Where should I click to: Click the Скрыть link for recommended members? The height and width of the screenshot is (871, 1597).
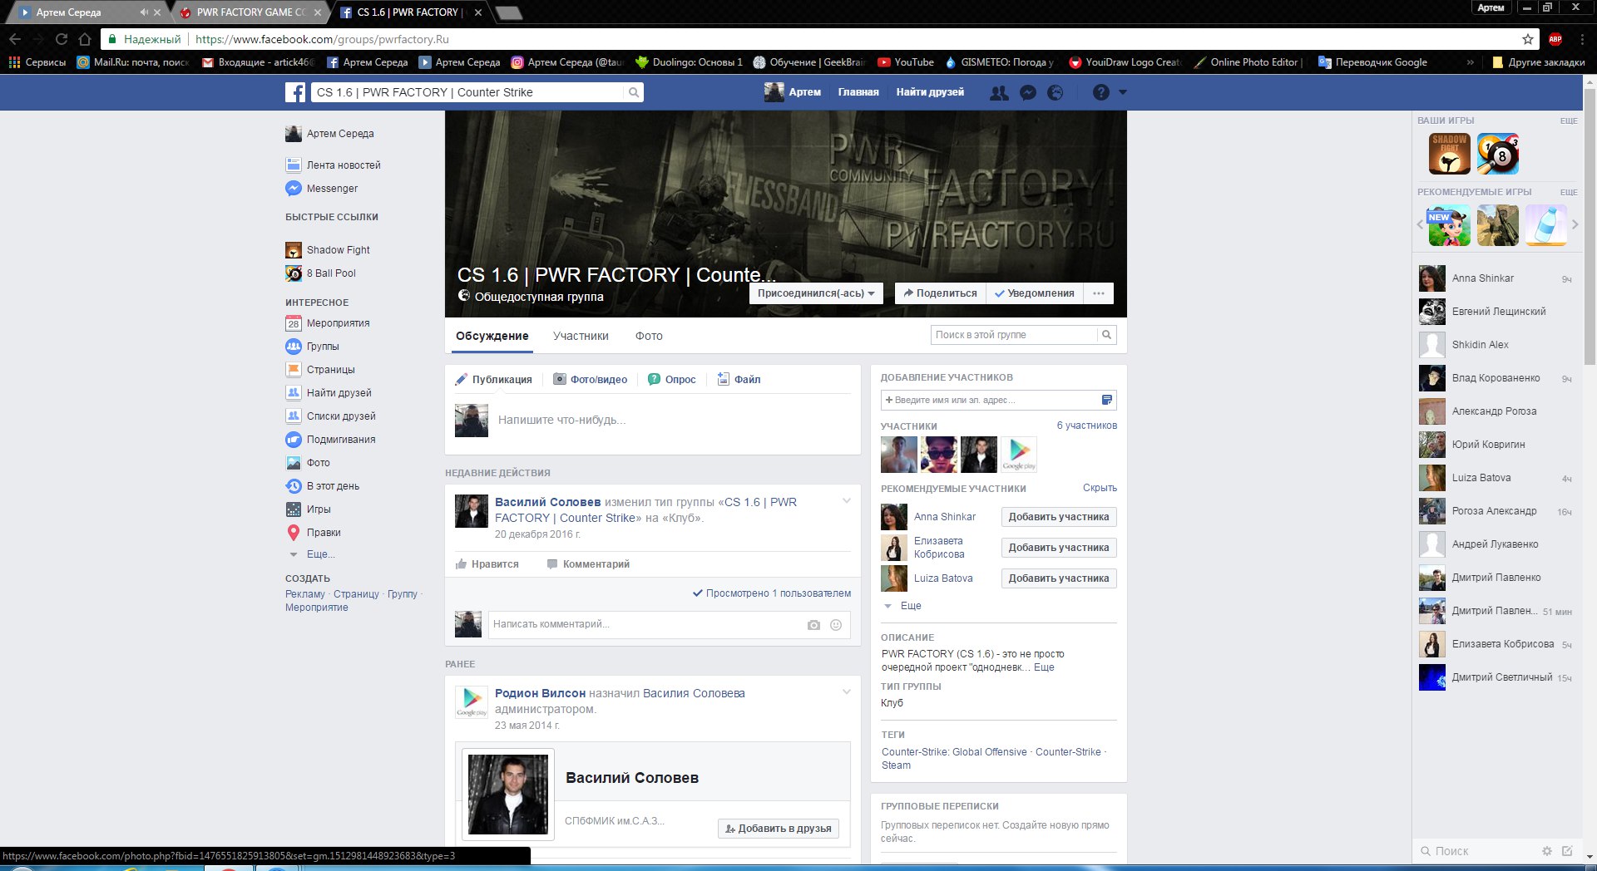pyautogui.click(x=1100, y=488)
